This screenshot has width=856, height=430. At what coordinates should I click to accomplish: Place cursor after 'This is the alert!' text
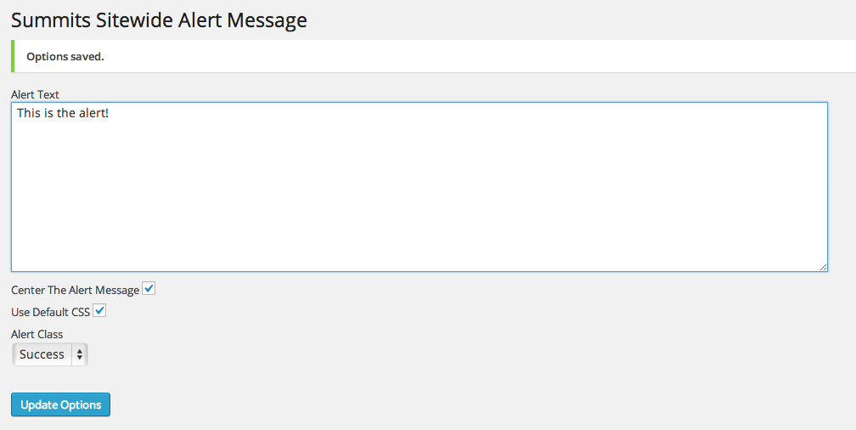coord(110,113)
